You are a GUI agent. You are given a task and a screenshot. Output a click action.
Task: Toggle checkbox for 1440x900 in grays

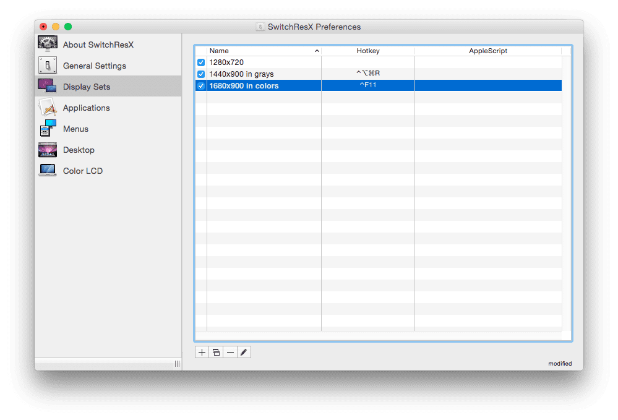point(201,74)
